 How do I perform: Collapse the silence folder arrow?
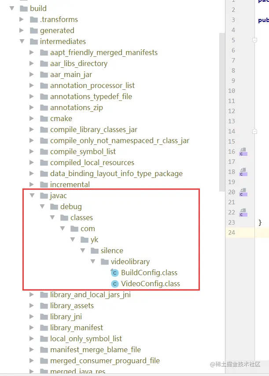[x=83, y=251]
